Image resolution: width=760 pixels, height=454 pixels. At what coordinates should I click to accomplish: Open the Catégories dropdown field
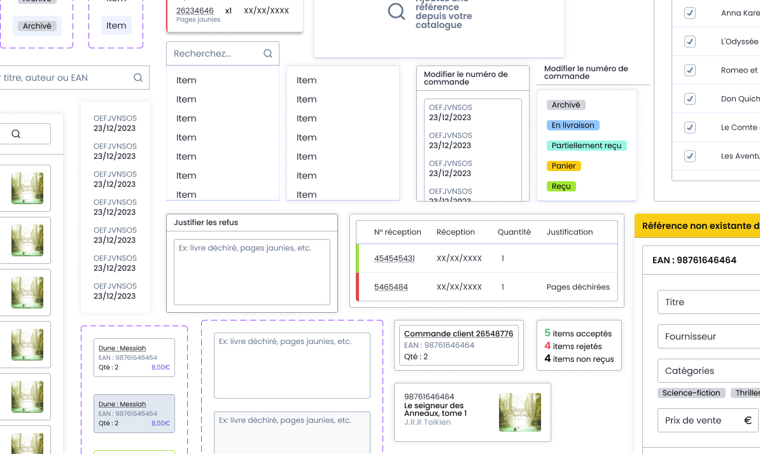tap(708, 371)
